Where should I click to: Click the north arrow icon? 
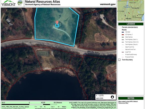[112, 97]
